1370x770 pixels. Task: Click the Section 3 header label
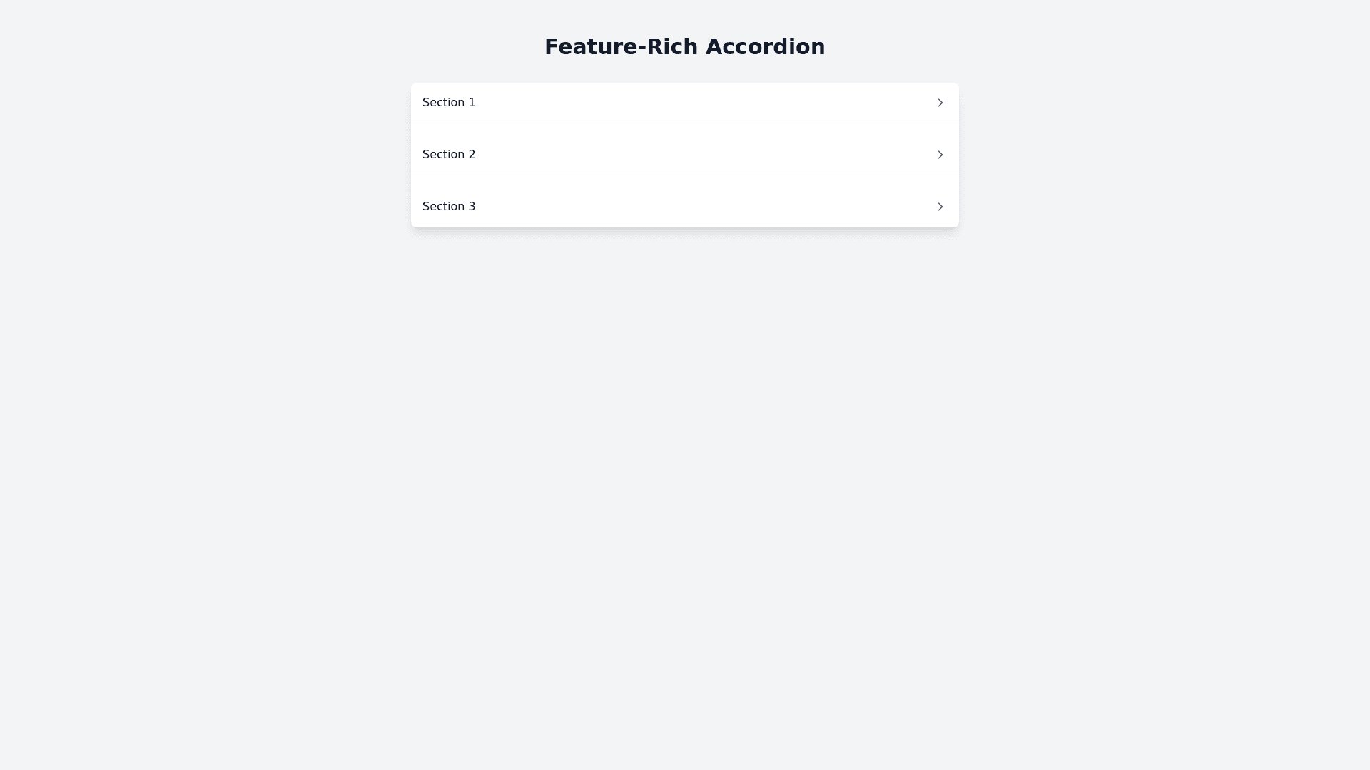448,206
